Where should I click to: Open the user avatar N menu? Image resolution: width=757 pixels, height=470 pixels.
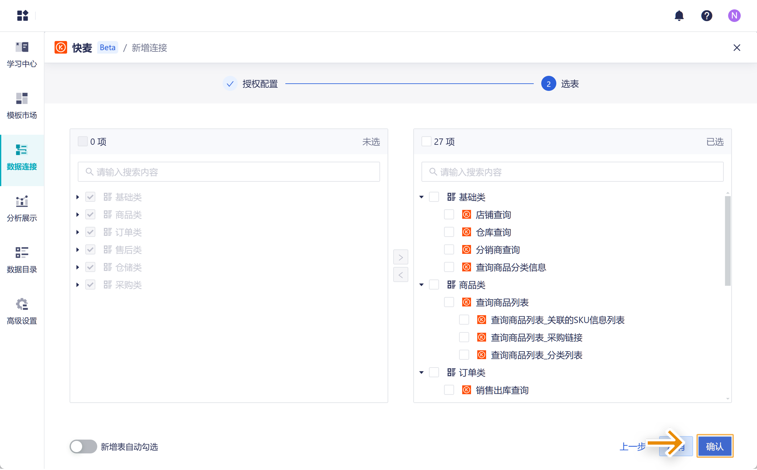coord(734,16)
